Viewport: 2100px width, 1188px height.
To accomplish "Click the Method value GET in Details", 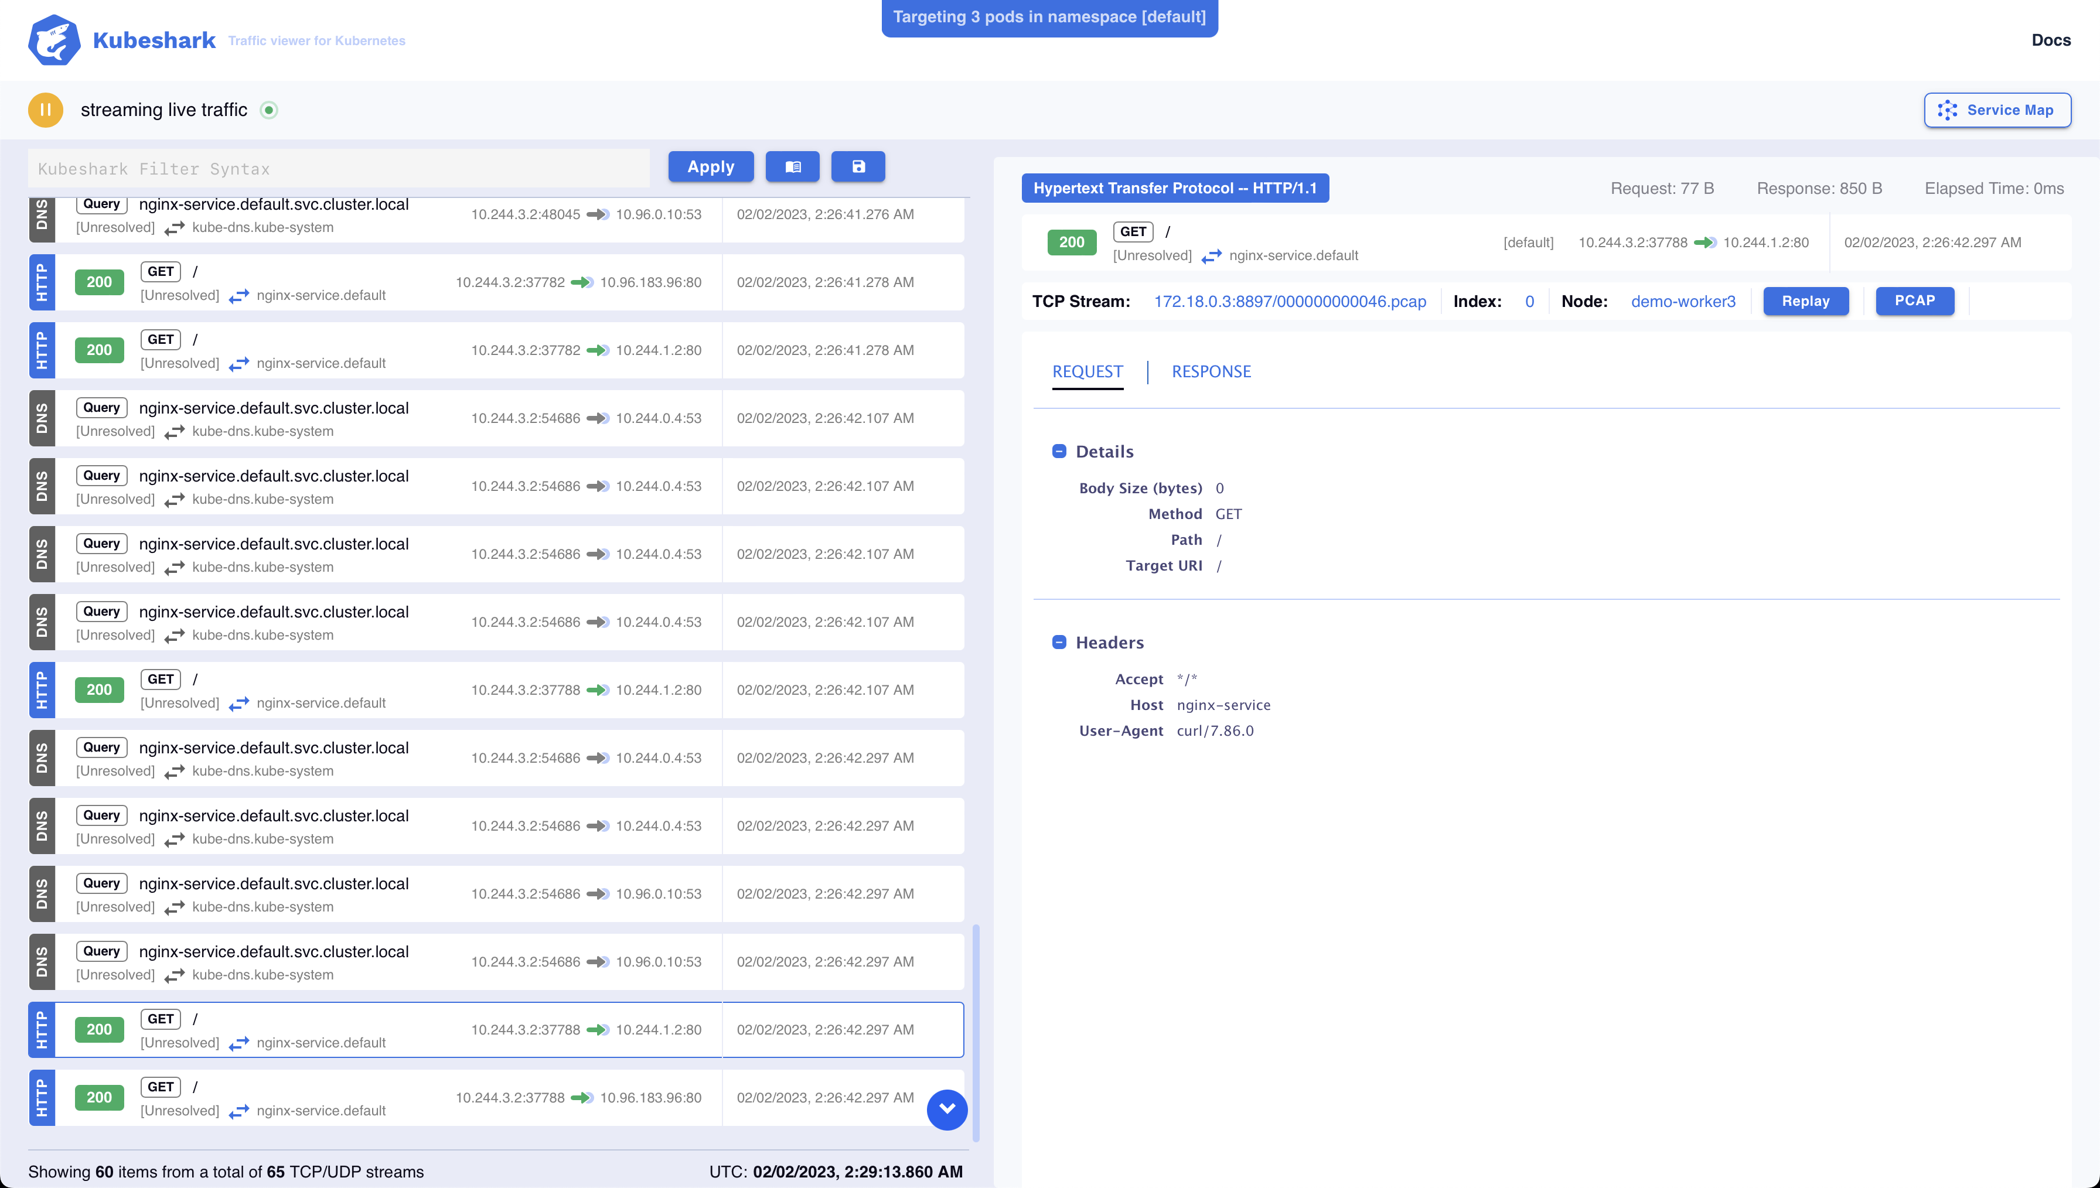I will tap(1228, 514).
